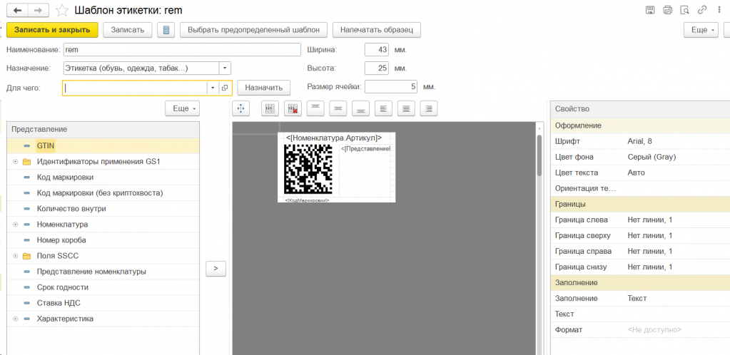Click the Наименование input field

pyautogui.click(x=182, y=49)
